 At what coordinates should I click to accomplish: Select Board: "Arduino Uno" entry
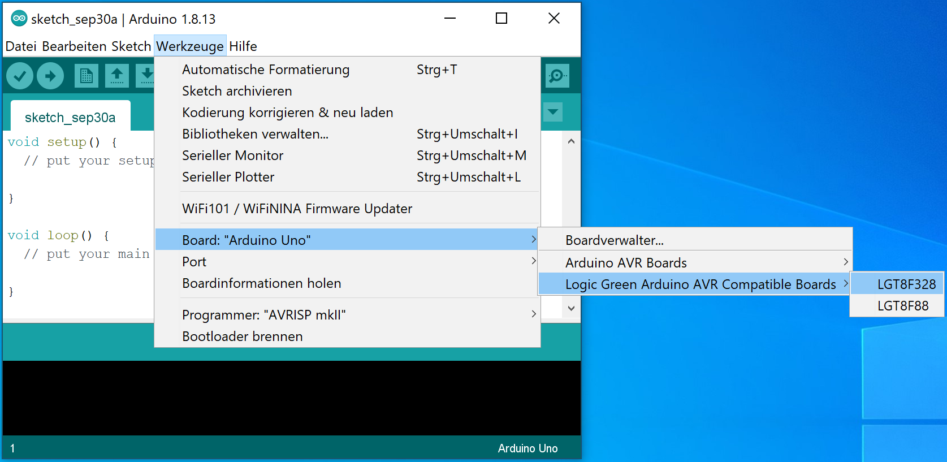pyautogui.click(x=347, y=240)
